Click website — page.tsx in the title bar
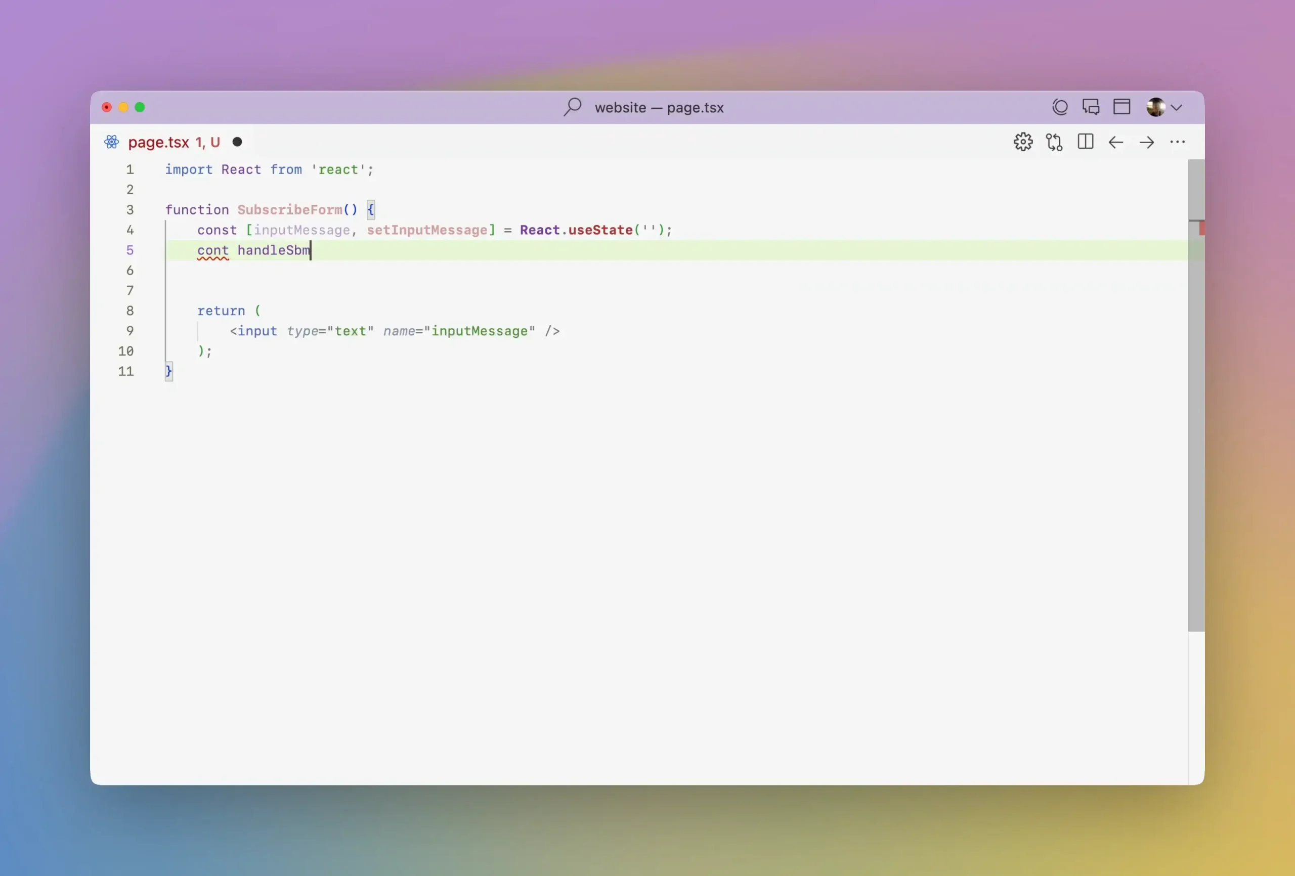 (x=659, y=107)
